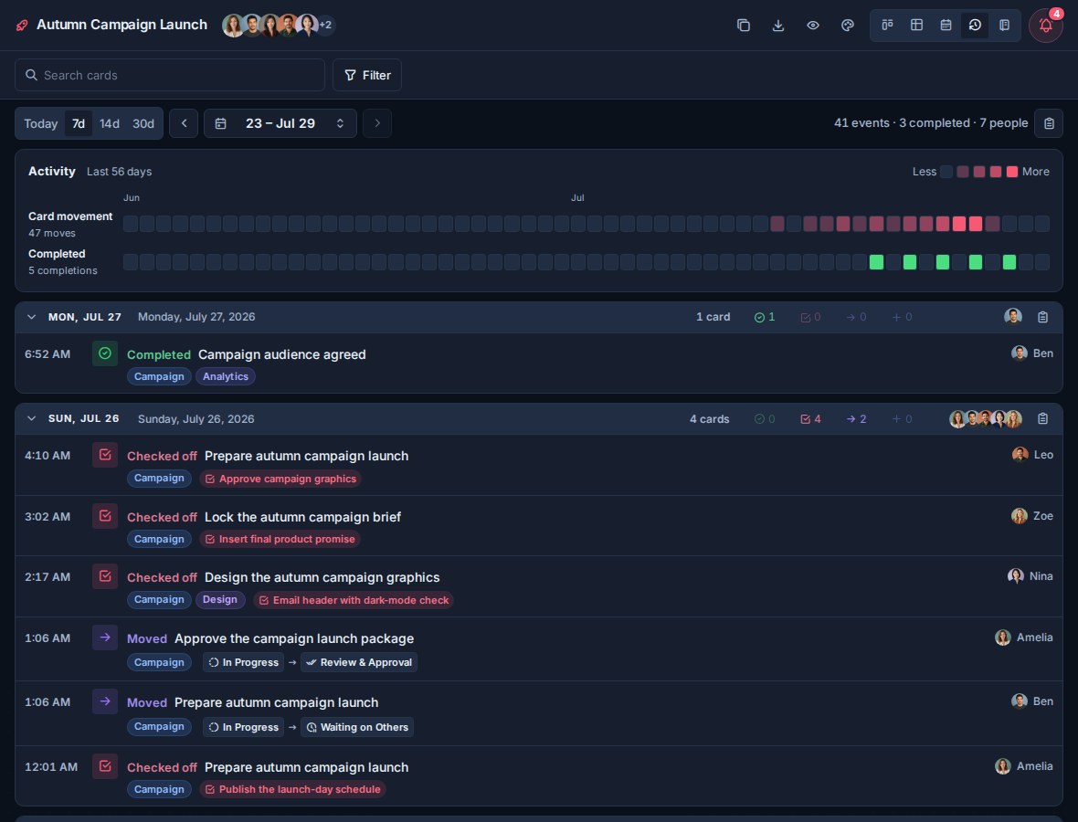The width and height of the screenshot is (1078, 822).
Task: Switch to the notebook view
Action: pyautogui.click(x=1004, y=25)
